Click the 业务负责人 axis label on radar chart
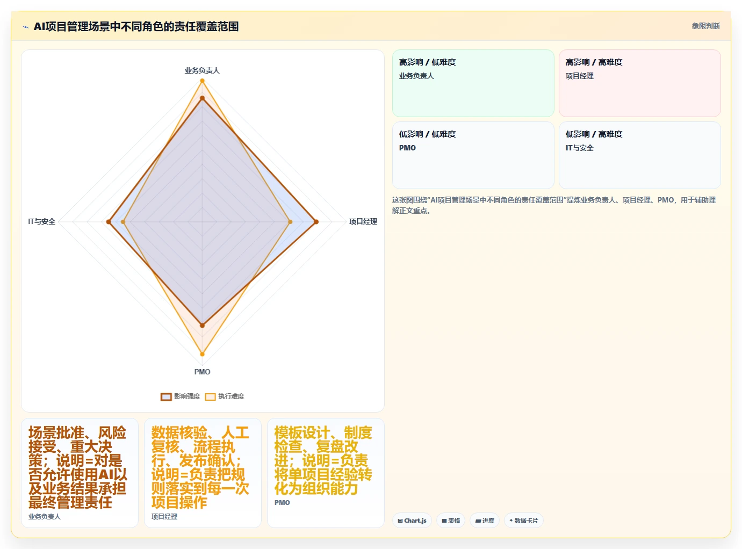Image resolution: width=742 pixels, height=549 pixels. [x=202, y=70]
